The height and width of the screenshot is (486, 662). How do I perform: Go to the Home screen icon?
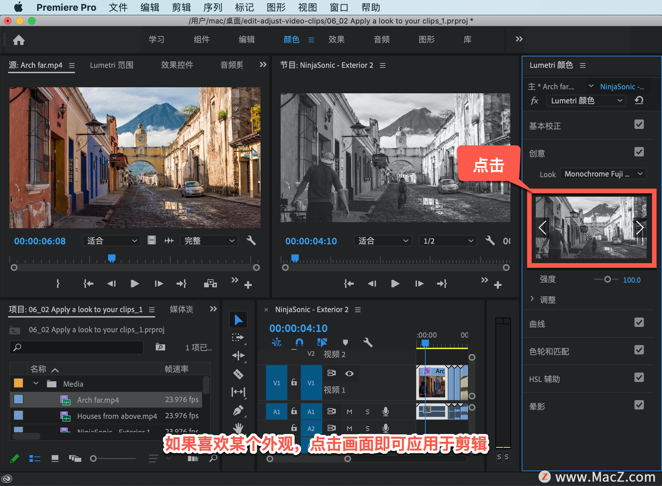click(19, 40)
